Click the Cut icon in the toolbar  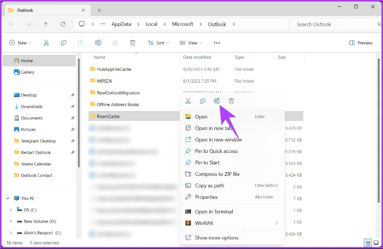(46, 43)
